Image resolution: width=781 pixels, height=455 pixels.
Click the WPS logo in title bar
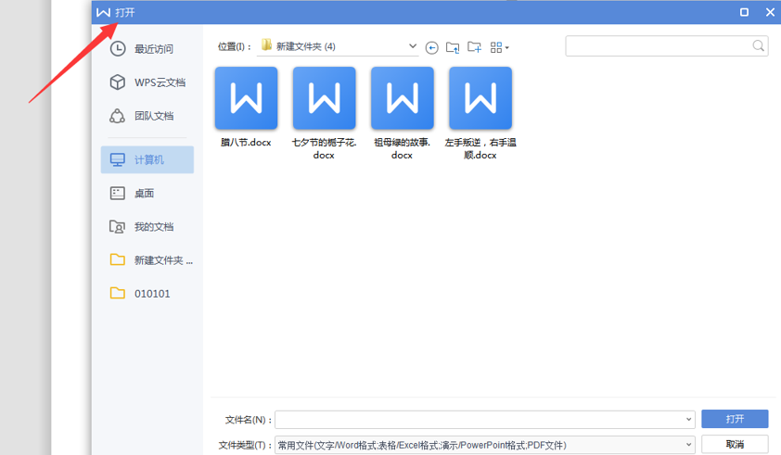coord(103,12)
